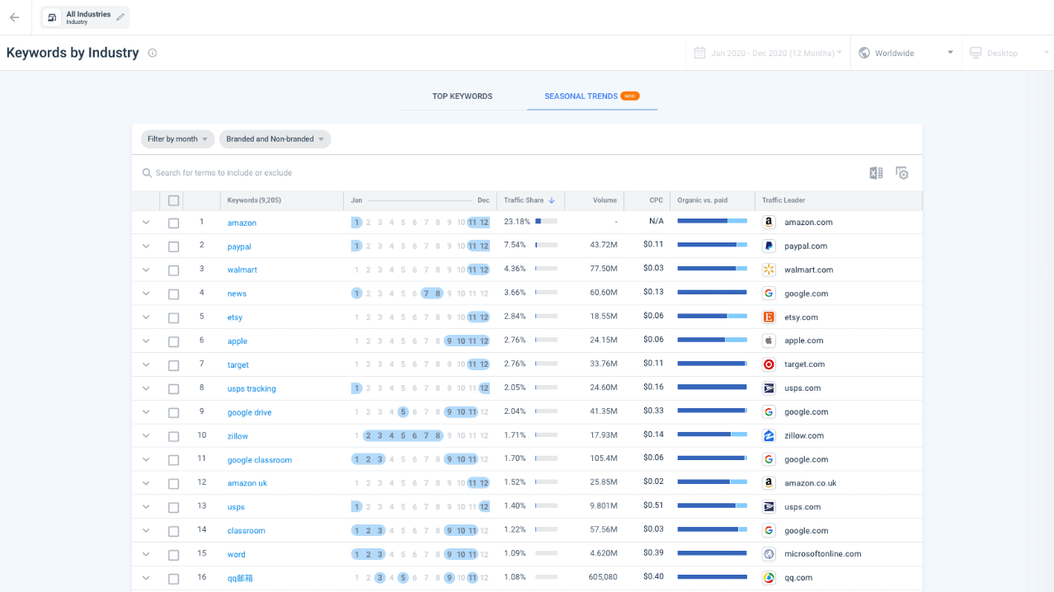The width and height of the screenshot is (1054, 592).
Task: Open the table column settings icon
Action: pyautogui.click(x=902, y=172)
